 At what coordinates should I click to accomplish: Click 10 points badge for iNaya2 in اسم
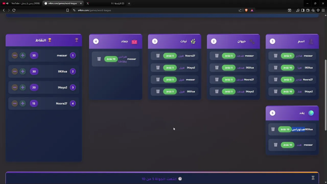288,91
